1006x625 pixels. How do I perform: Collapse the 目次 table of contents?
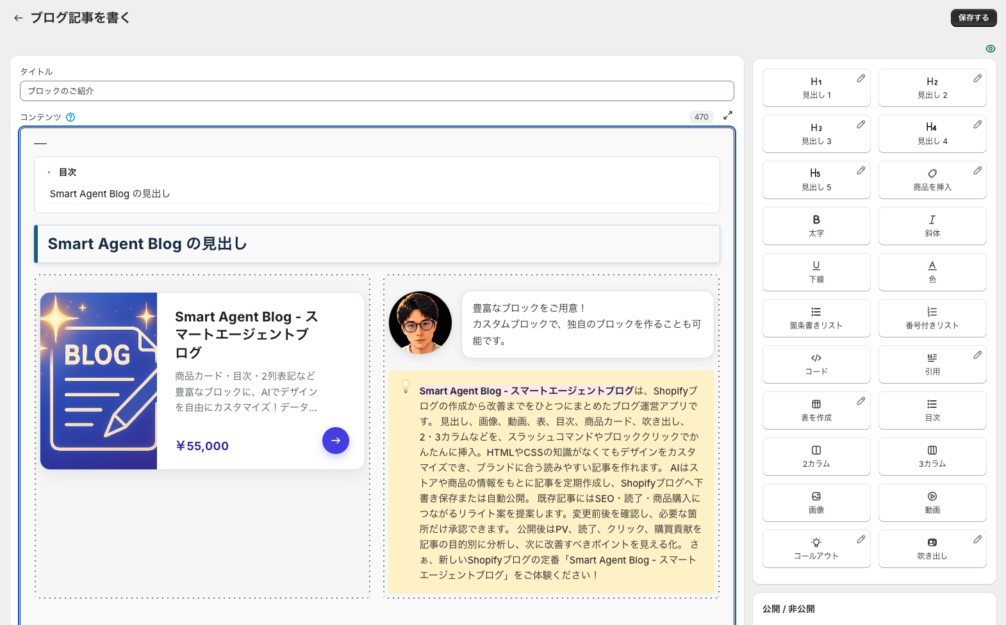49,172
